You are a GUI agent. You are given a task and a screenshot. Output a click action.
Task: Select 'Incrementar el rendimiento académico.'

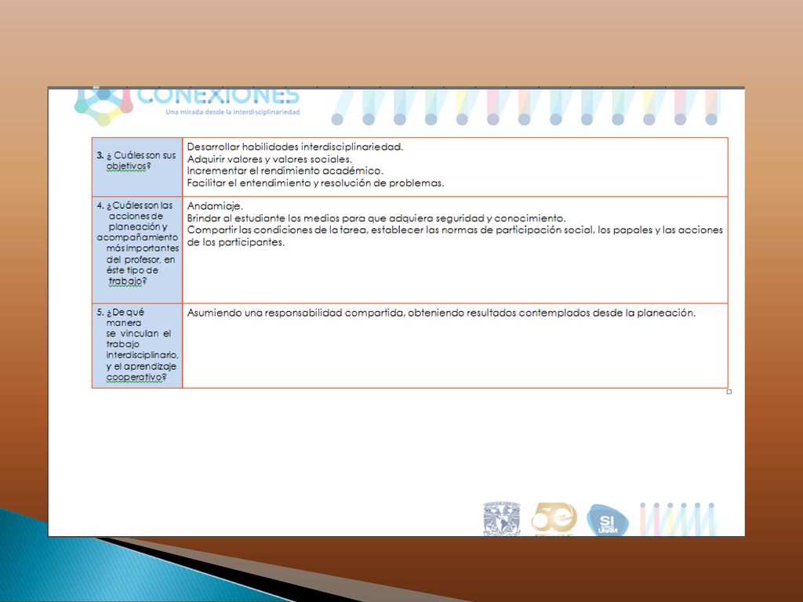click(x=285, y=171)
